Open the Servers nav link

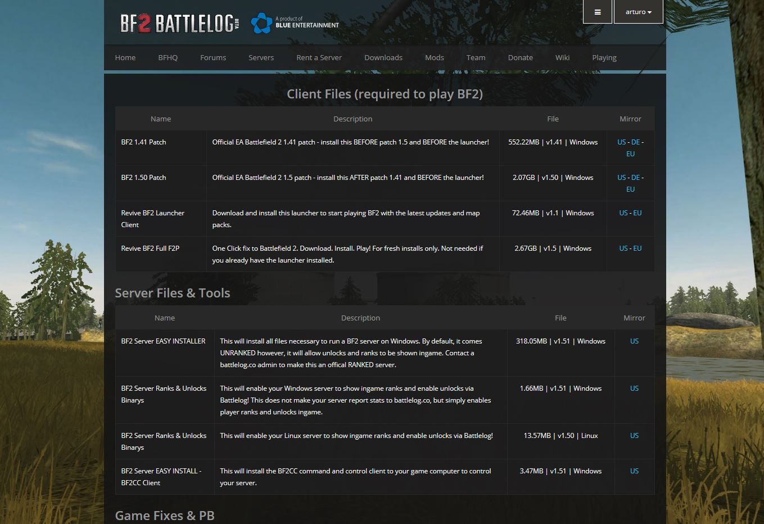pos(261,57)
